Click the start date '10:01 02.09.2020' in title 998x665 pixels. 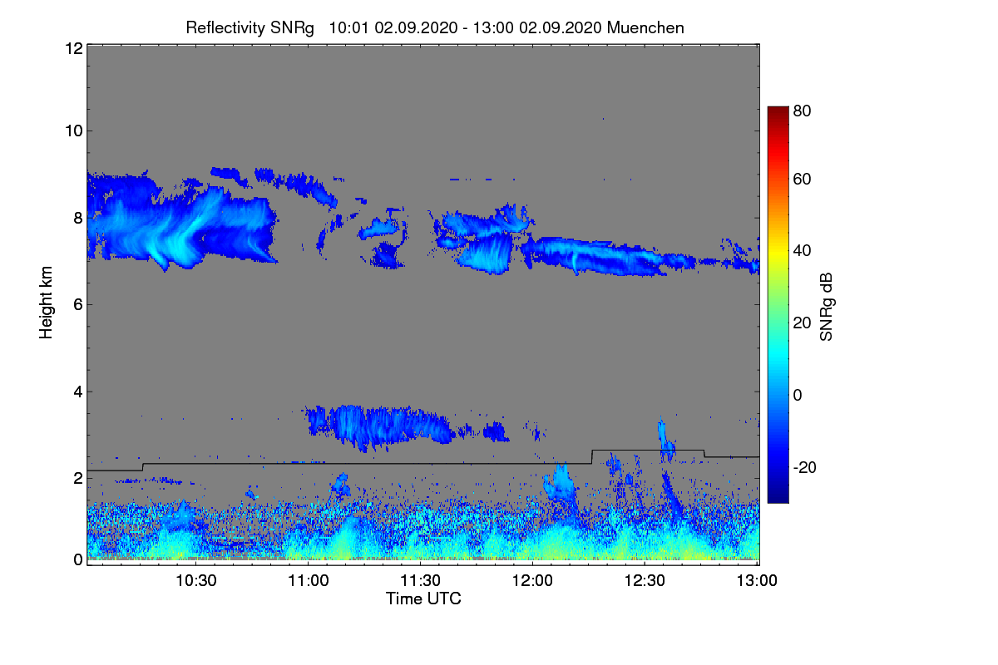tap(393, 27)
